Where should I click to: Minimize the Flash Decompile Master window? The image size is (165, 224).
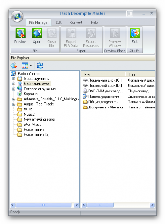144,14
